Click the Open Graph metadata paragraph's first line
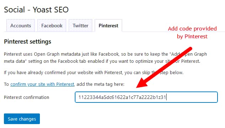 105,54
